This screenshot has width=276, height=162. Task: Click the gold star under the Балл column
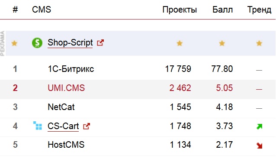pos(222,43)
